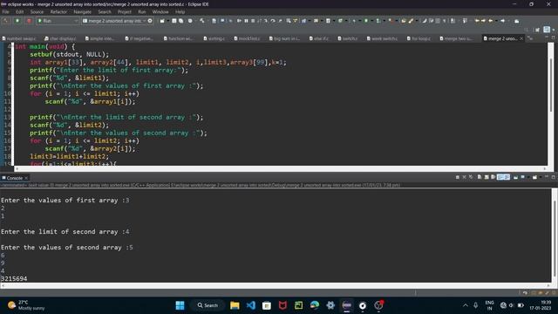Click the Save toolbar icon
The height and width of the screenshot is (314, 558).
pos(174,21)
